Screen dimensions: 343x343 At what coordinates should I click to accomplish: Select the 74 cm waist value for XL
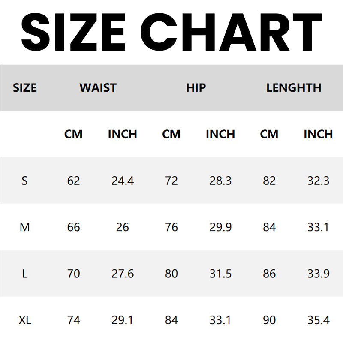pyautogui.click(x=73, y=320)
